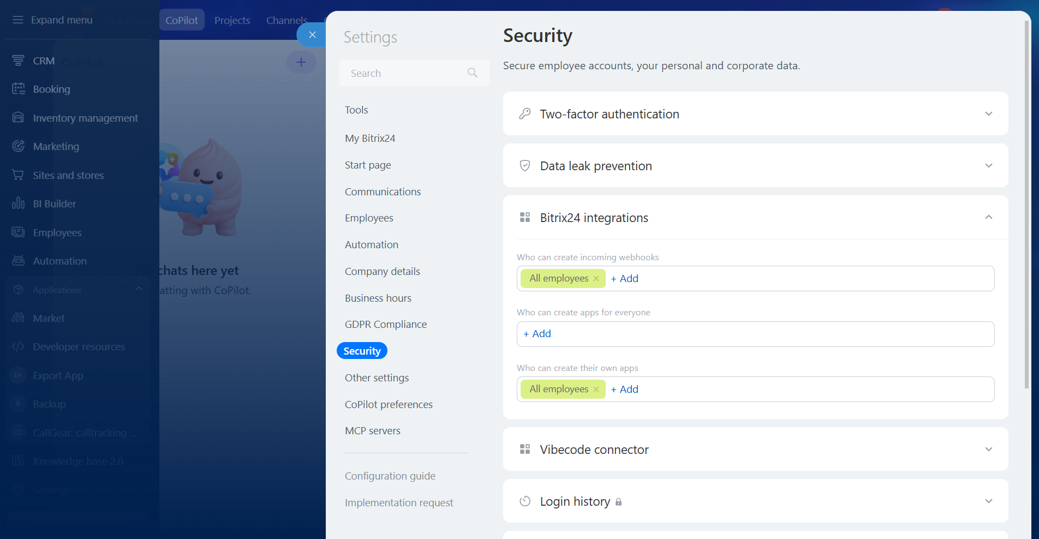1039x539 pixels.
Task: Open CoPilot preferences settings
Action: [389, 404]
